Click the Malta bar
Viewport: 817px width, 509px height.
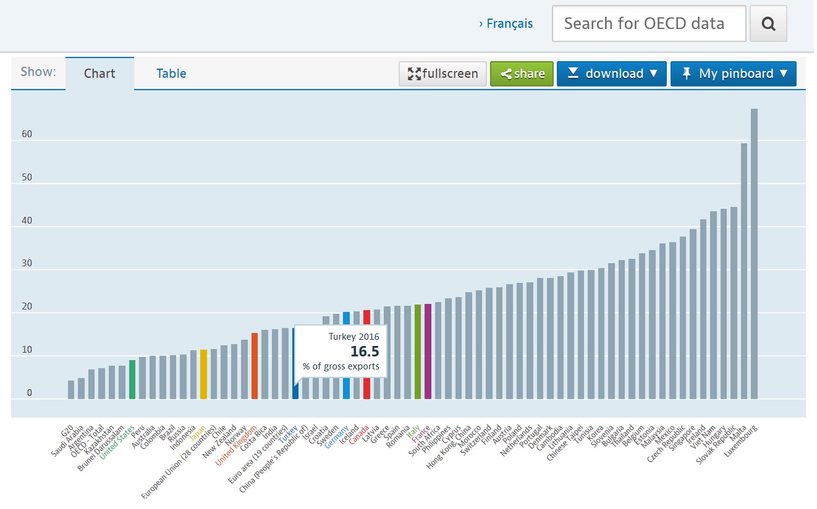coord(744,271)
